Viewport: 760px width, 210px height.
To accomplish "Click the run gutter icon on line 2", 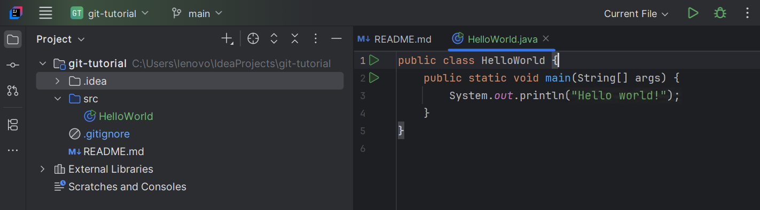I will pyautogui.click(x=374, y=78).
